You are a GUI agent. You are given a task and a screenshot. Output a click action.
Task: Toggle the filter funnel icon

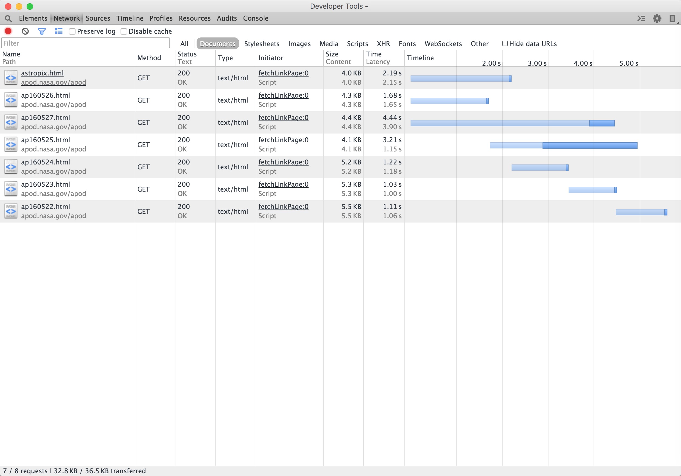click(42, 31)
